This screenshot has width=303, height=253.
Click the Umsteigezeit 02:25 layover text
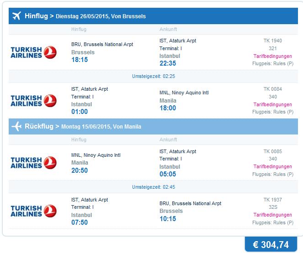click(154, 76)
